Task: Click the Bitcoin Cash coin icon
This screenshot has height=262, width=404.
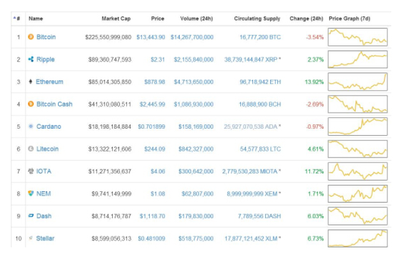Action: tap(31, 104)
